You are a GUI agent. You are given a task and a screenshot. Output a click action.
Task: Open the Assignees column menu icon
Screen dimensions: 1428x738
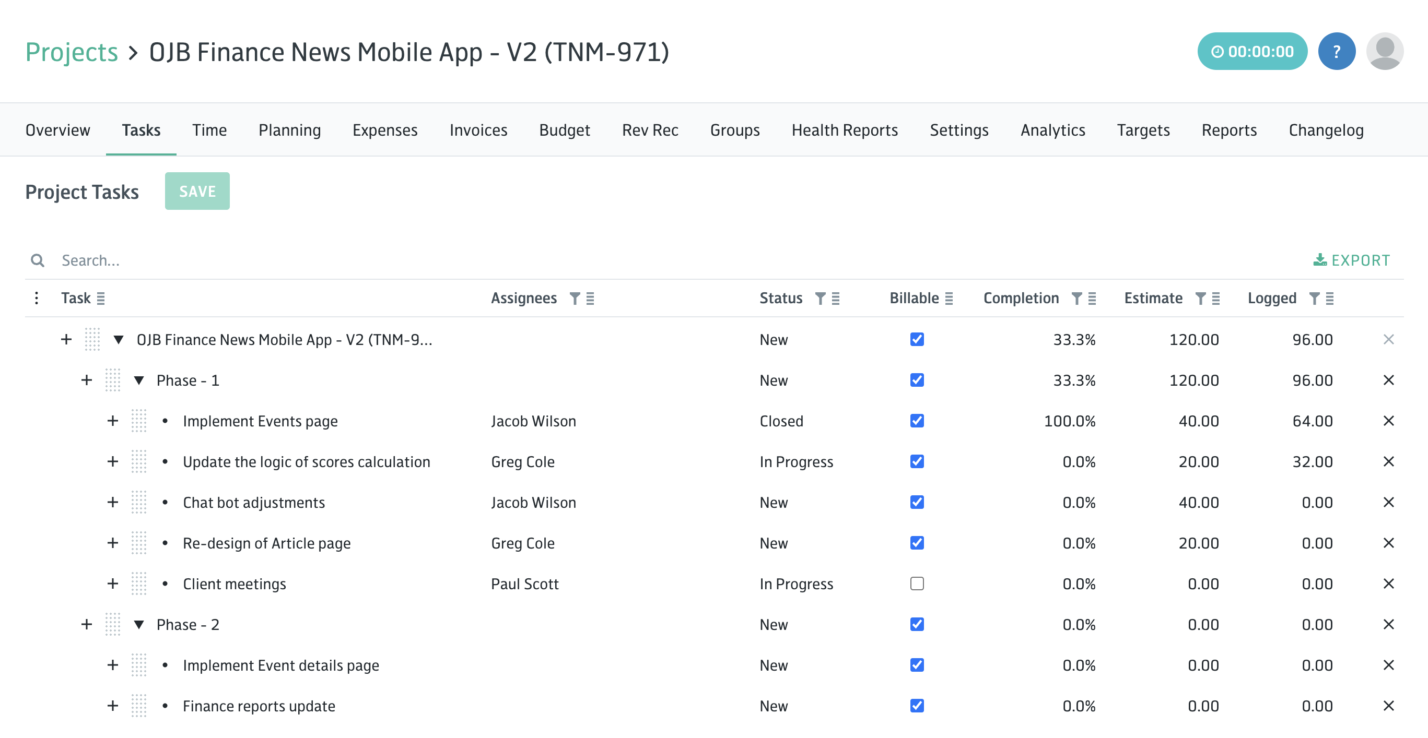tap(590, 299)
